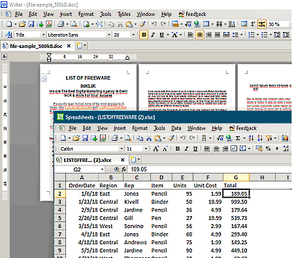Toggle left alignment in Writer

click(x=190, y=35)
